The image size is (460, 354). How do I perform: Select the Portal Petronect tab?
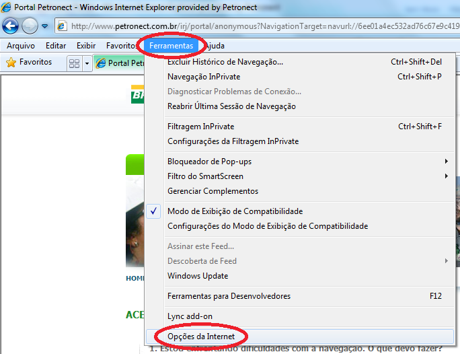(120, 63)
